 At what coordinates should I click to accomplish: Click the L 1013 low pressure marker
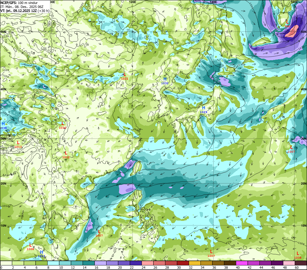click(x=18, y=145)
